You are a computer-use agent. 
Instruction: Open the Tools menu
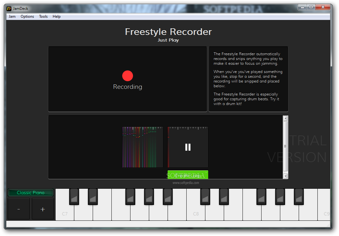[x=43, y=16]
